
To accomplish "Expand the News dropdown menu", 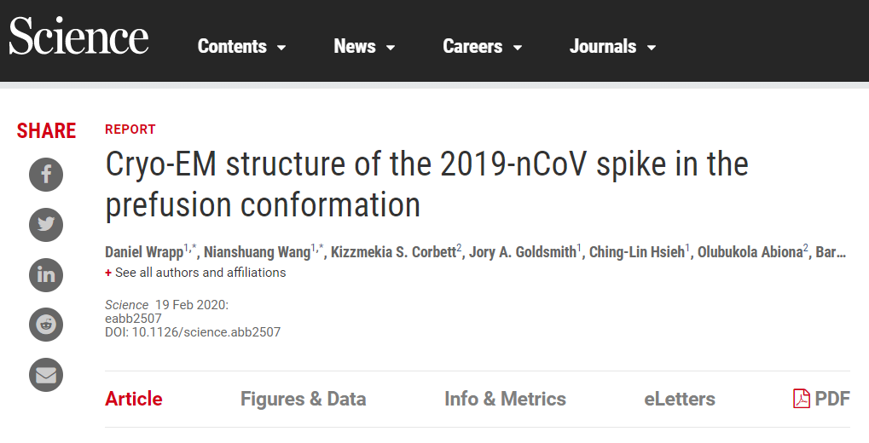I will [365, 47].
